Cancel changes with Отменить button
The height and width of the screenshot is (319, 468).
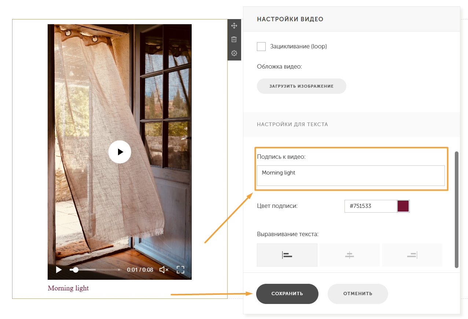(x=358, y=294)
